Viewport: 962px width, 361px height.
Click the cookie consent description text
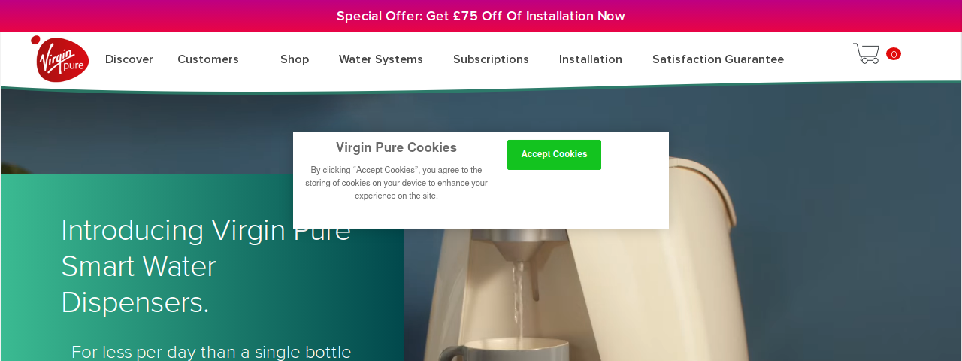coord(396,183)
